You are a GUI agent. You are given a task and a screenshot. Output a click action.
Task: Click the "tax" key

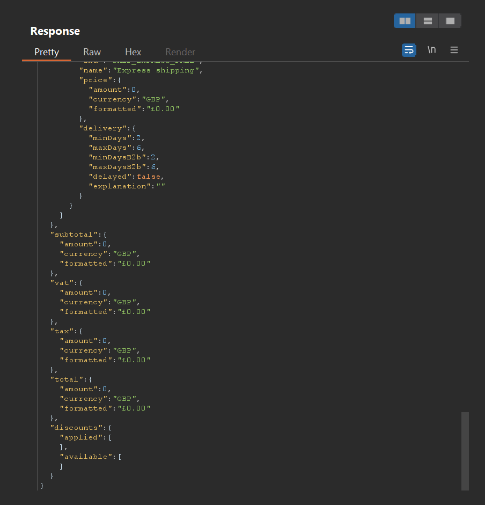pos(62,331)
